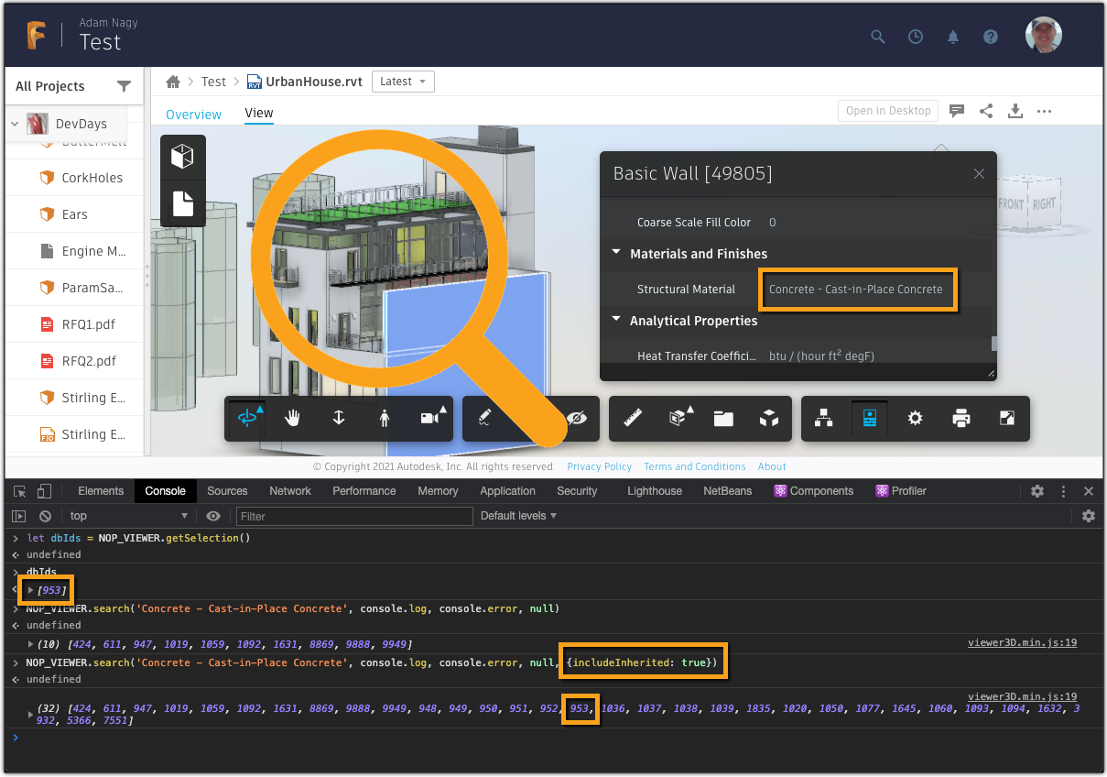This screenshot has height=777, width=1107.
Task: Toggle the visibility eye in the viewer toolbar
Action: (x=577, y=418)
